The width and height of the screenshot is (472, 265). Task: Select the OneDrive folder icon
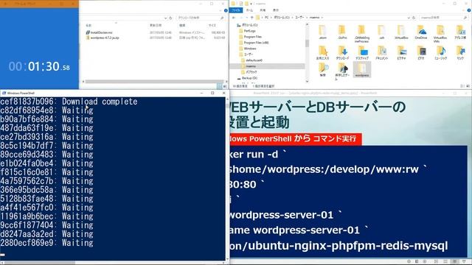coord(421,32)
